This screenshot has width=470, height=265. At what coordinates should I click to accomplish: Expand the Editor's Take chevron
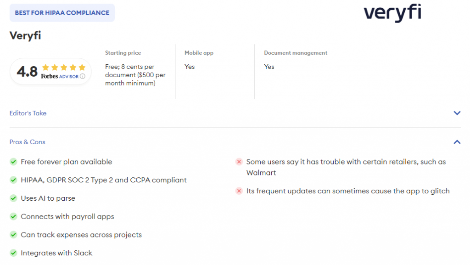(457, 113)
